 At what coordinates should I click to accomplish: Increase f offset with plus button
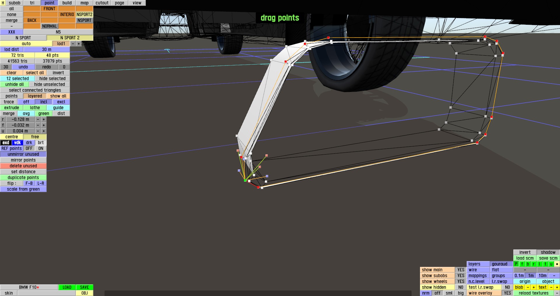pyautogui.click(x=44, y=125)
